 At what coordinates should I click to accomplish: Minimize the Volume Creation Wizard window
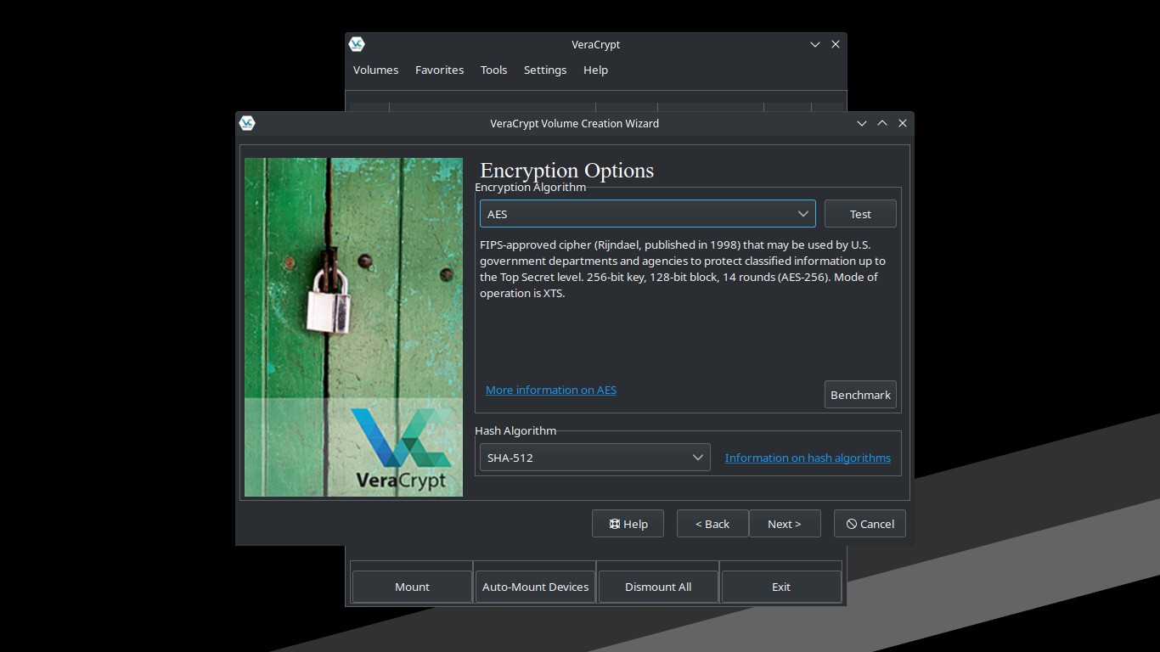pyautogui.click(x=862, y=123)
